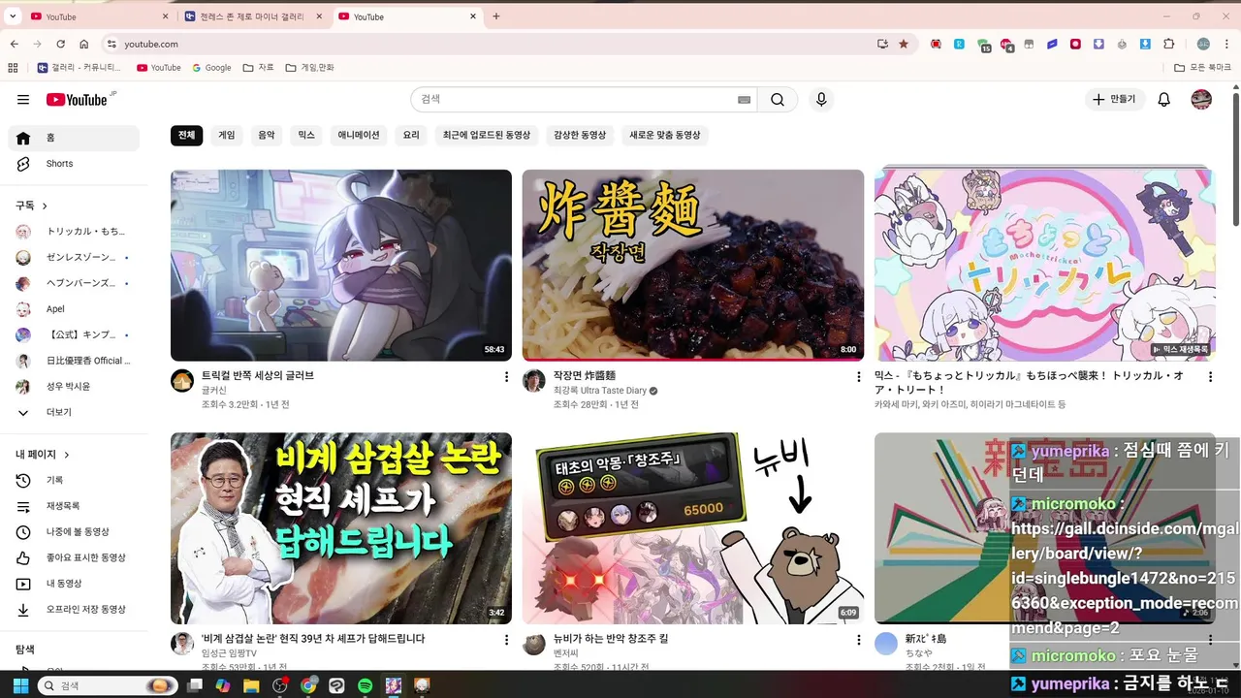This screenshot has width=1241, height=698.
Task: Click the Windows Start button
Action: (19, 685)
